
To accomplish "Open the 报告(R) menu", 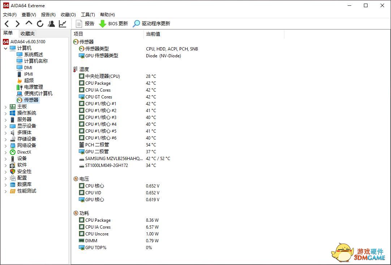I will 48,15.
